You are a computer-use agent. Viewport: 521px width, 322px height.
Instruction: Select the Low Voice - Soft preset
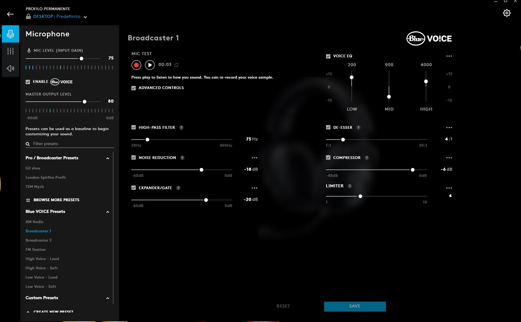(41, 287)
